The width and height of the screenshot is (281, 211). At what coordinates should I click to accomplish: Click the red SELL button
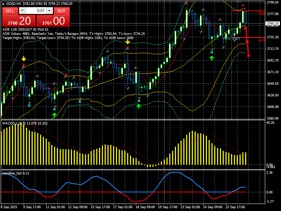coord(10,11)
